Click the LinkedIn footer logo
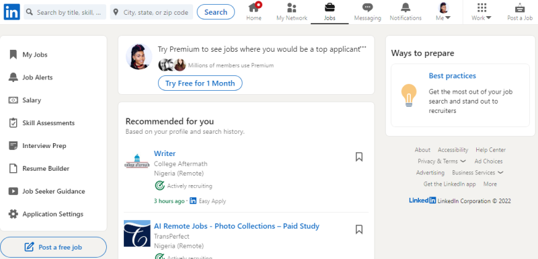The width and height of the screenshot is (538, 259). [x=422, y=200]
